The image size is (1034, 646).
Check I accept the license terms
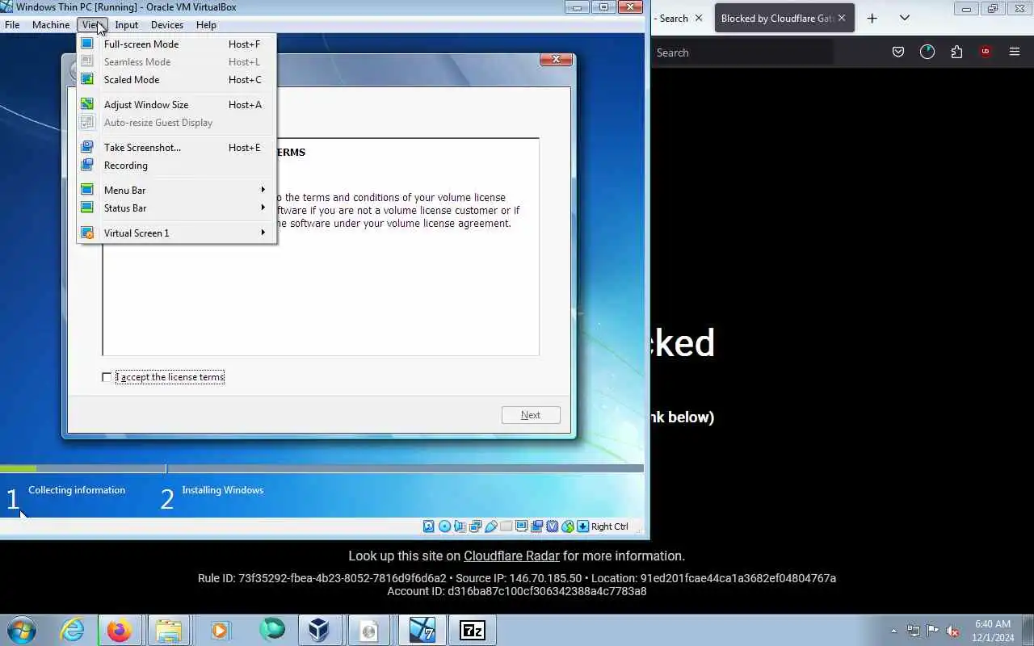[x=107, y=377]
